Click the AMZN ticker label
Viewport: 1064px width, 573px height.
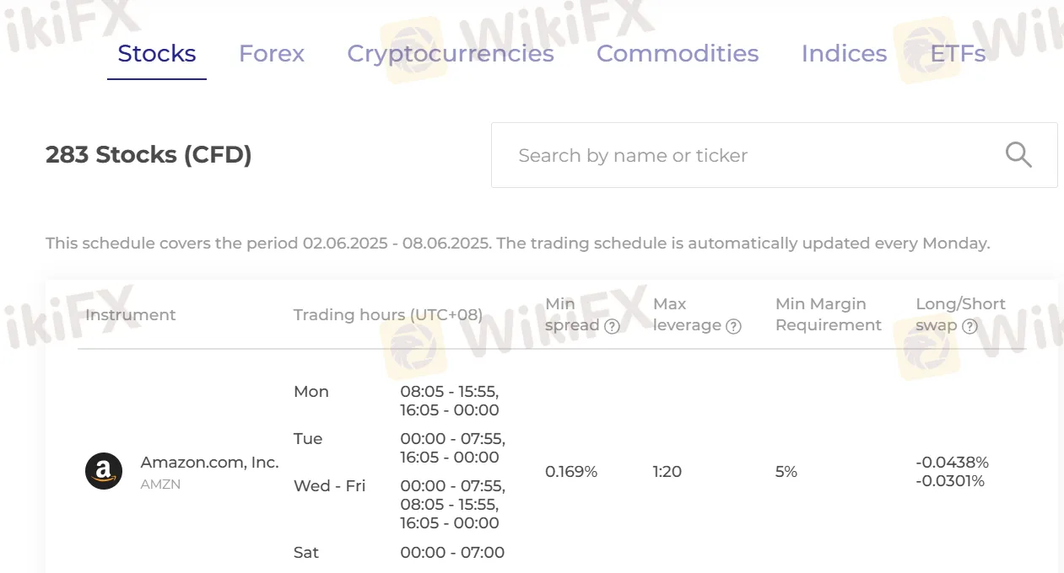(x=160, y=485)
